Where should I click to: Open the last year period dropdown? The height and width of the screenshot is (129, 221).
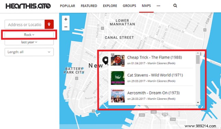click(29, 42)
